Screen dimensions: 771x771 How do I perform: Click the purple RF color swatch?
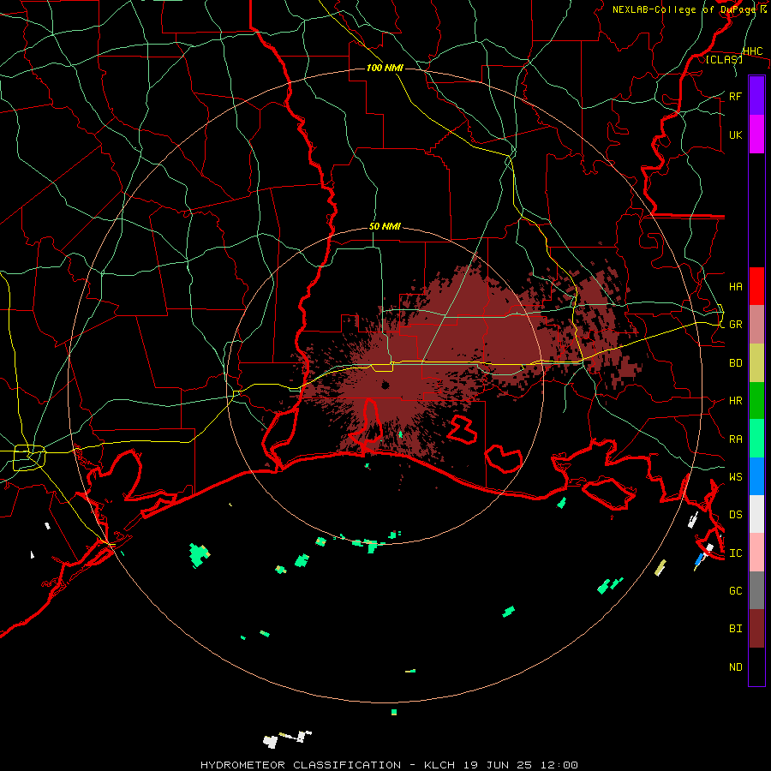[756, 95]
